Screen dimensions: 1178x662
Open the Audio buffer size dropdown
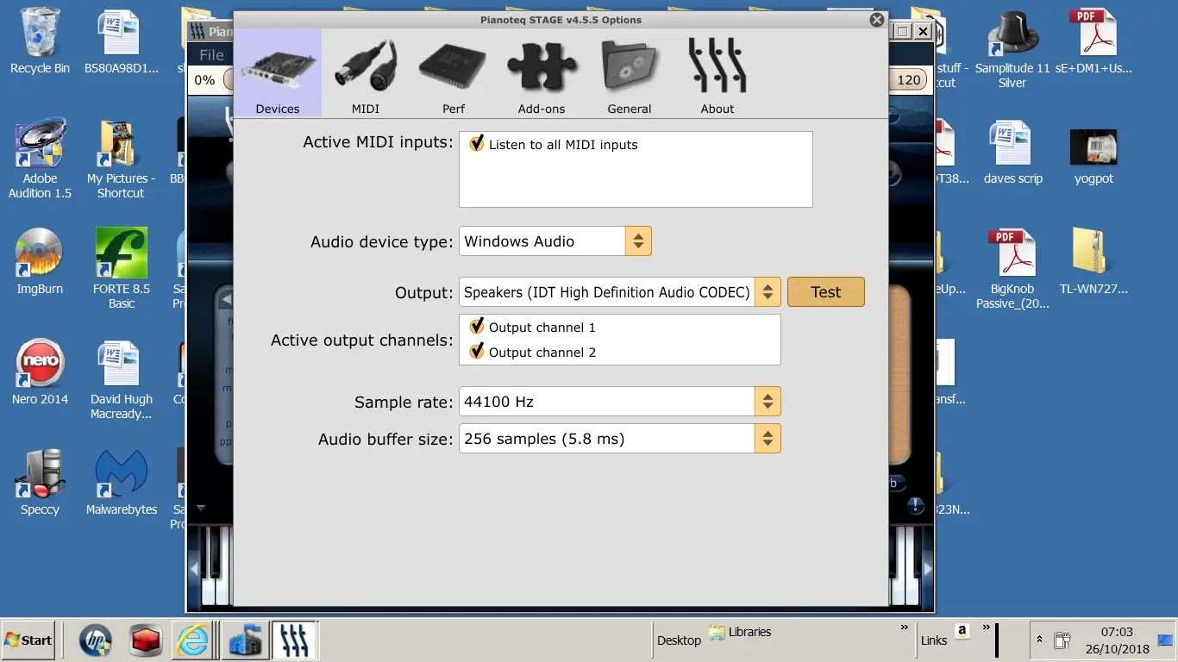pyautogui.click(x=768, y=439)
